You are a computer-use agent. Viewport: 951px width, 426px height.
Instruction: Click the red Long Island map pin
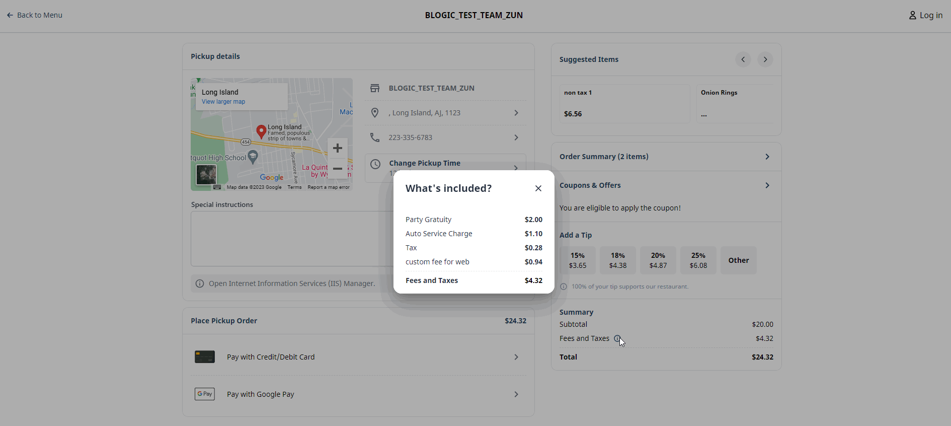[261, 131]
